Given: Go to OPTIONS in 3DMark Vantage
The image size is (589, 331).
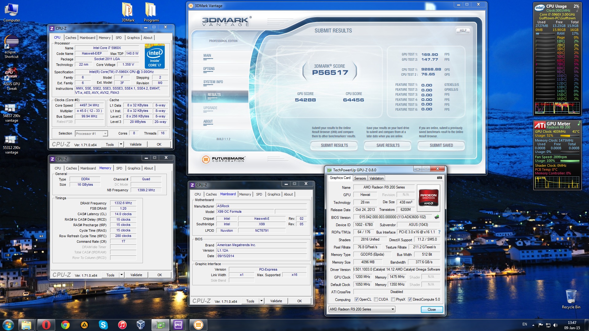Looking at the screenshot, I should pos(209,69).
